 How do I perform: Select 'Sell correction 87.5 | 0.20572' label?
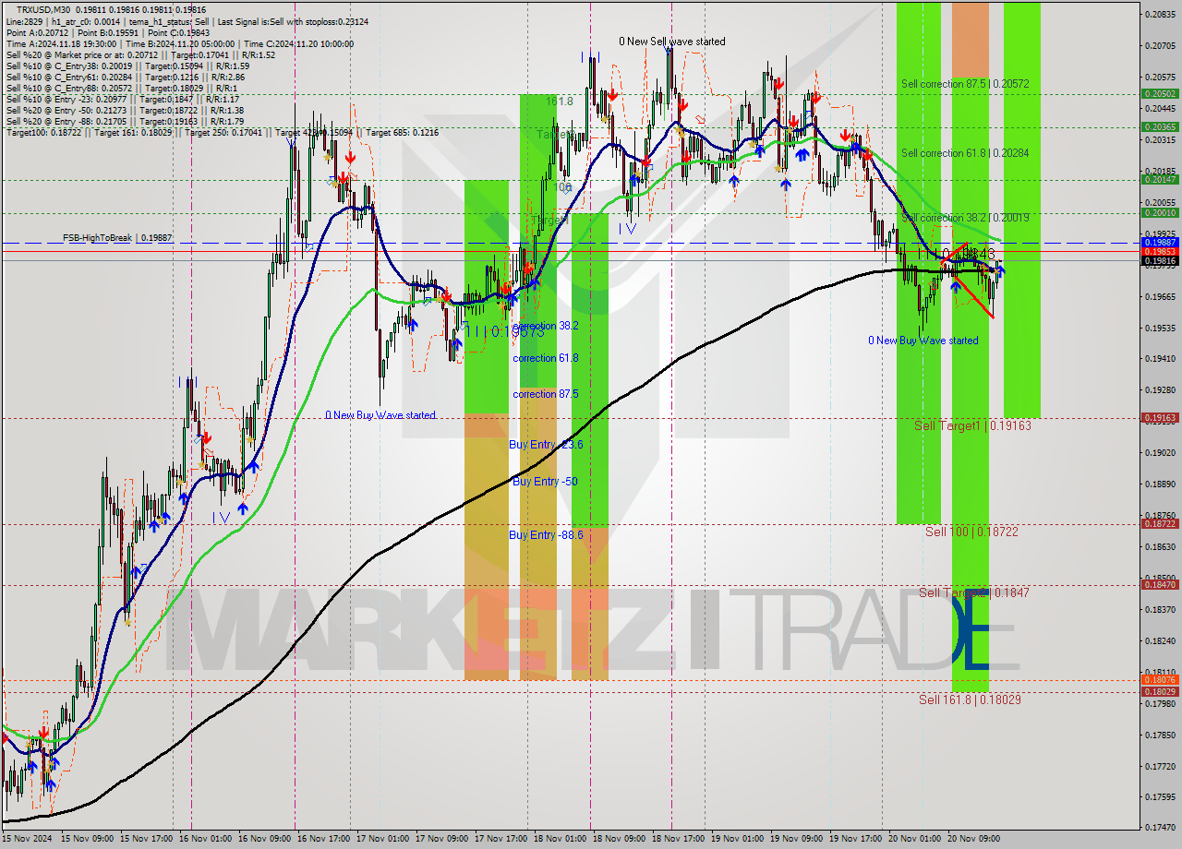tap(965, 84)
